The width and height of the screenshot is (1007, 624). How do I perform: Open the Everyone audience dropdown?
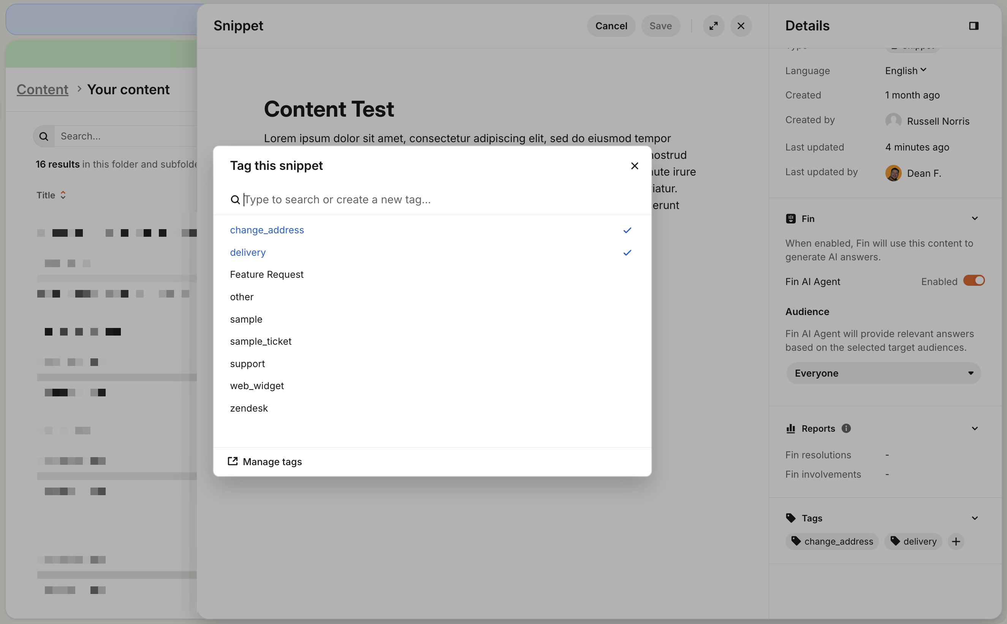tap(883, 373)
